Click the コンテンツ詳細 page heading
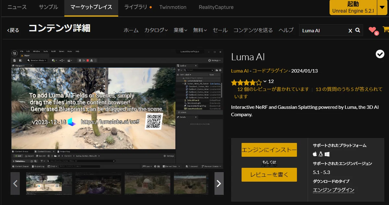This screenshot has width=389, height=205. [59, 28]
